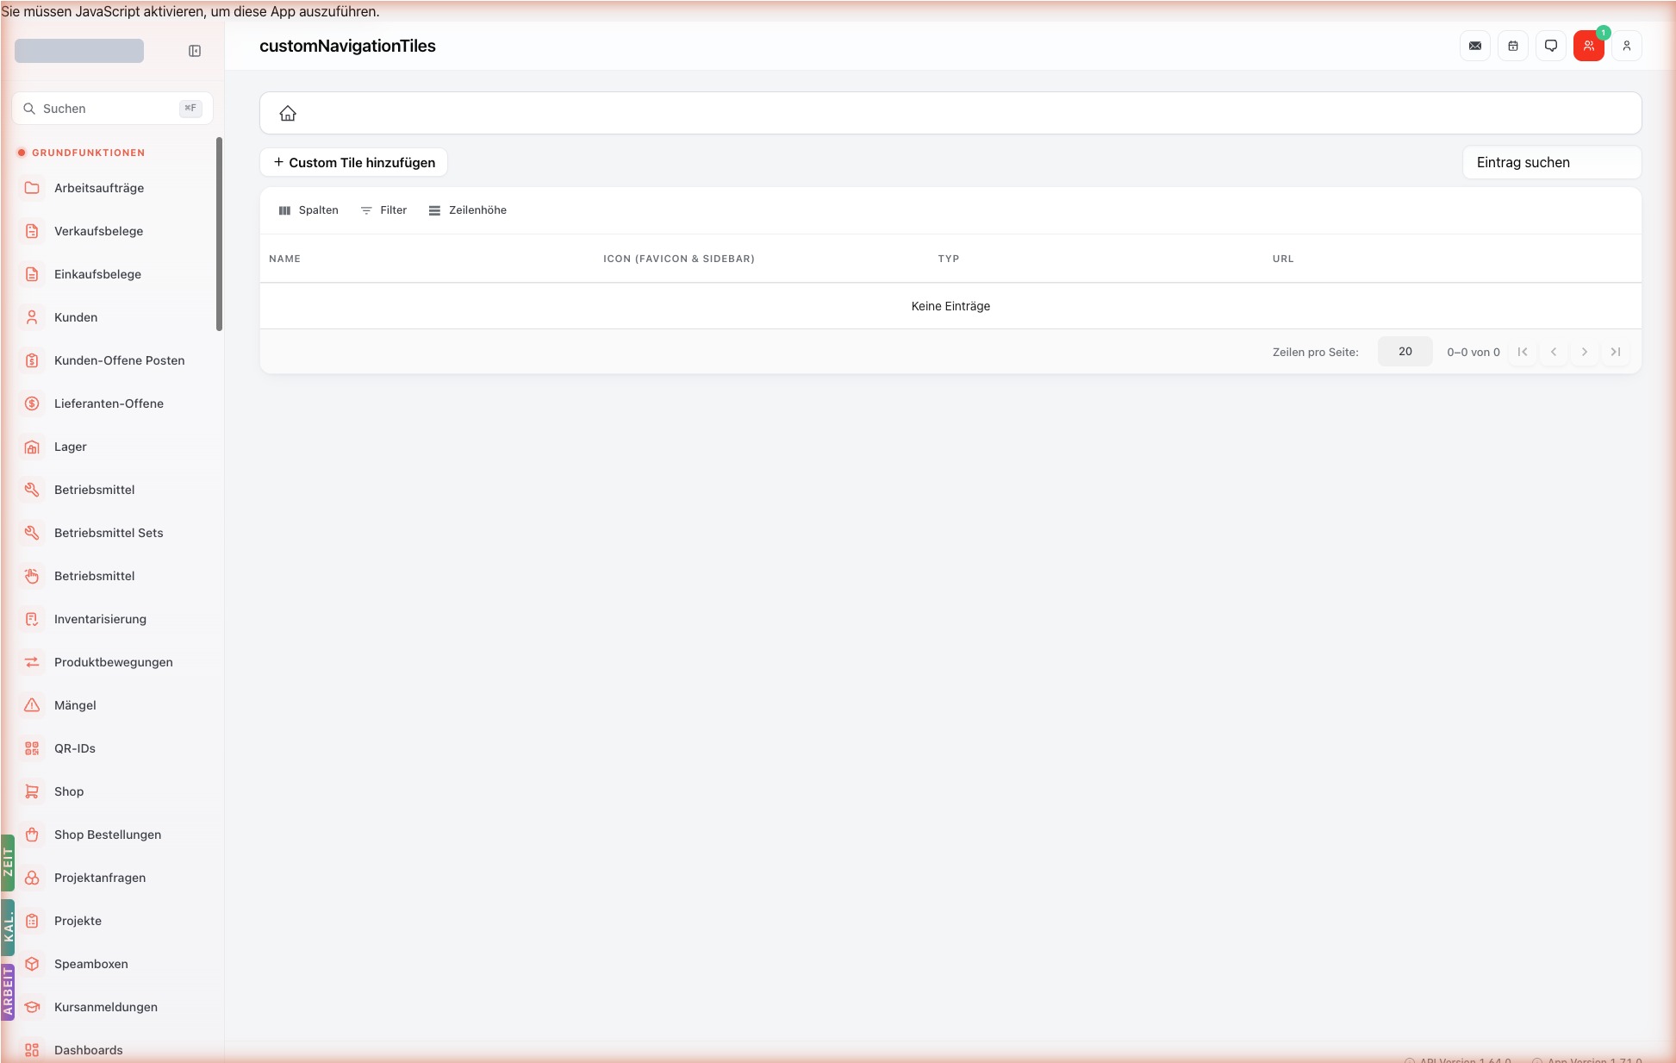Screen dimensions: 1676x1063
Task: Open the user profile icon at top right
Action: click(x=1627, y=46)
